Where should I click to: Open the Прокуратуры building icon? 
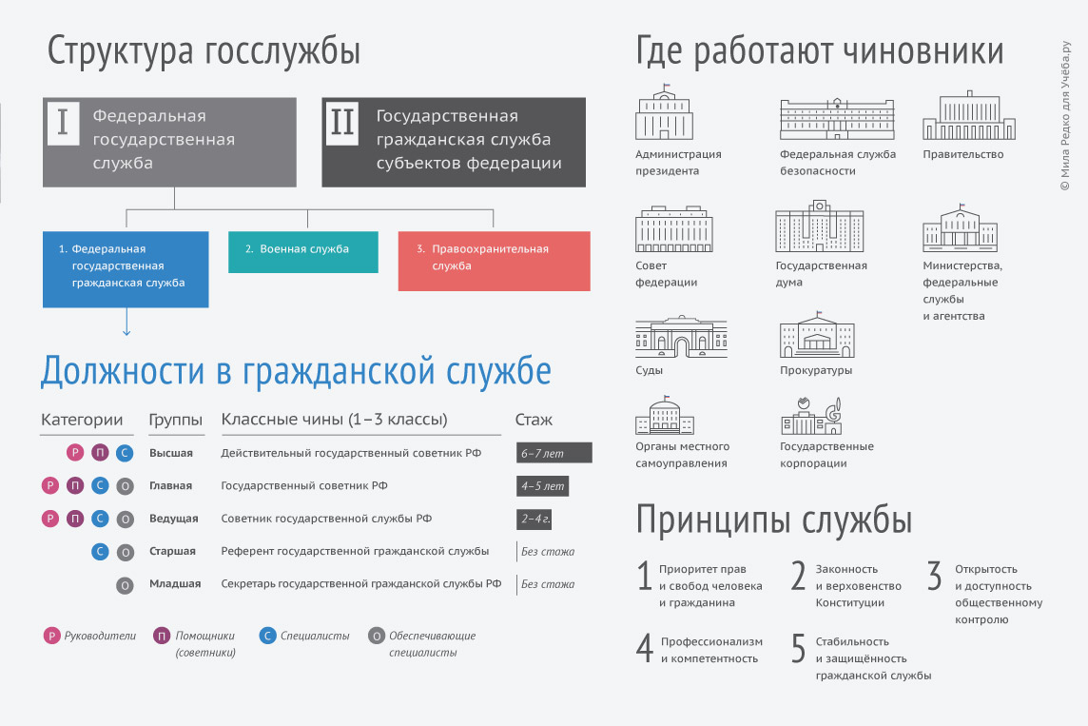(x=819, y=334)
